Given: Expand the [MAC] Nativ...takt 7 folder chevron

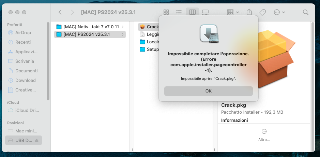Looking at the screenshot, I should click(x=123, y=27).
